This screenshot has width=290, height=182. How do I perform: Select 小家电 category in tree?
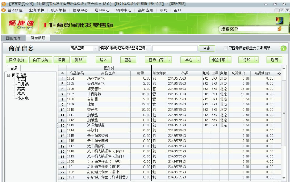click(23, 98)
